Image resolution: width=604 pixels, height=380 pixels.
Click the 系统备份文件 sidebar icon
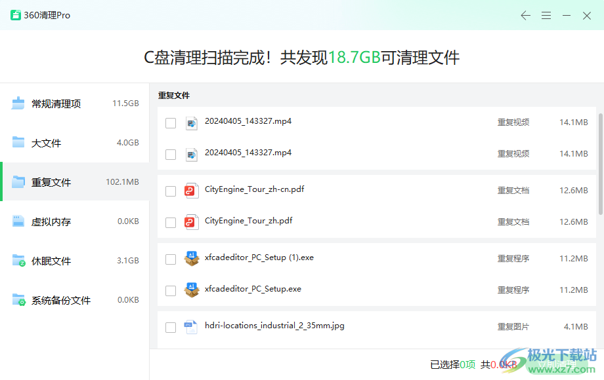[18, 300]
